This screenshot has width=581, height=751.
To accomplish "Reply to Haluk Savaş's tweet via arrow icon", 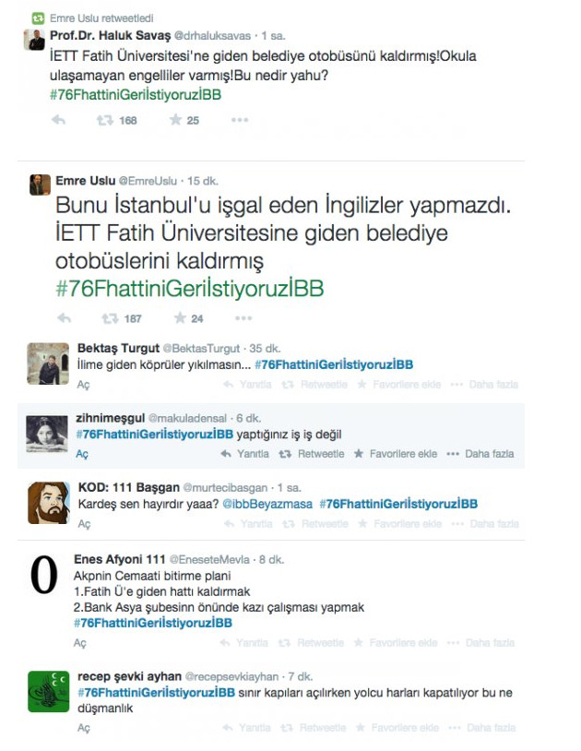I will pos(58,120).
